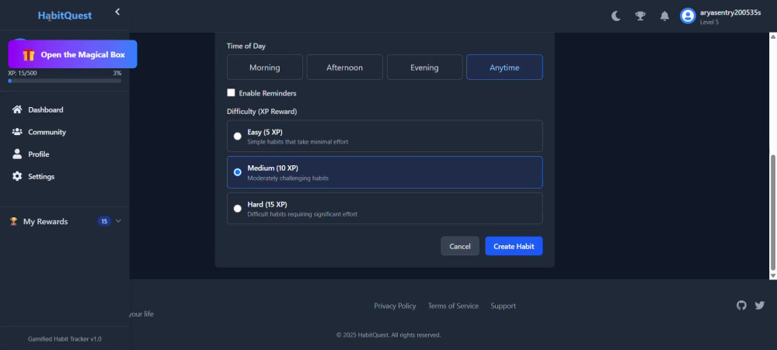
Task: Click Open the Magical Box button
Action: click(72, 54)
